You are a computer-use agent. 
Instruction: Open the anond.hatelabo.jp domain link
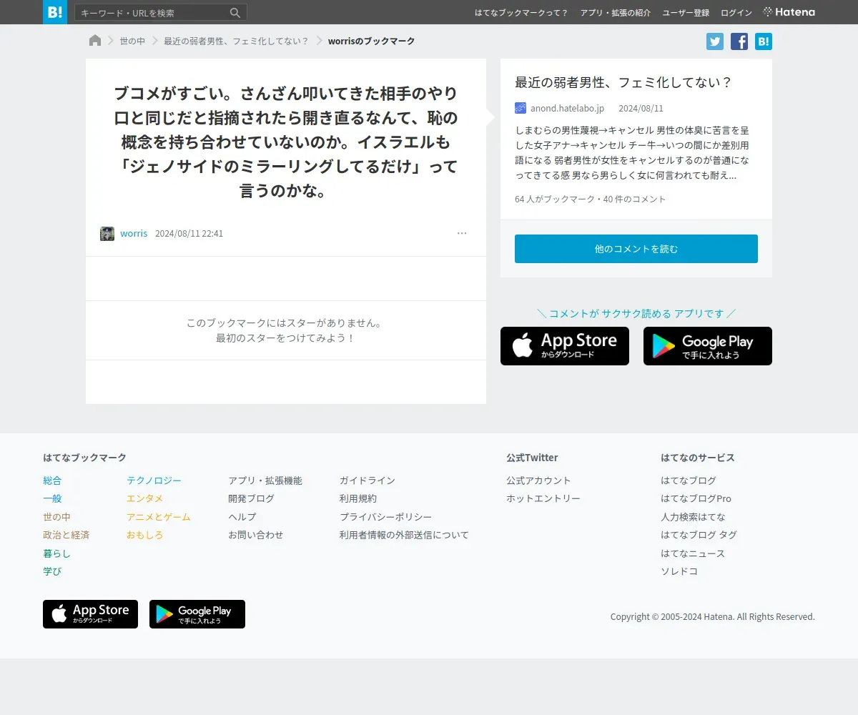(x=567, y=108)
